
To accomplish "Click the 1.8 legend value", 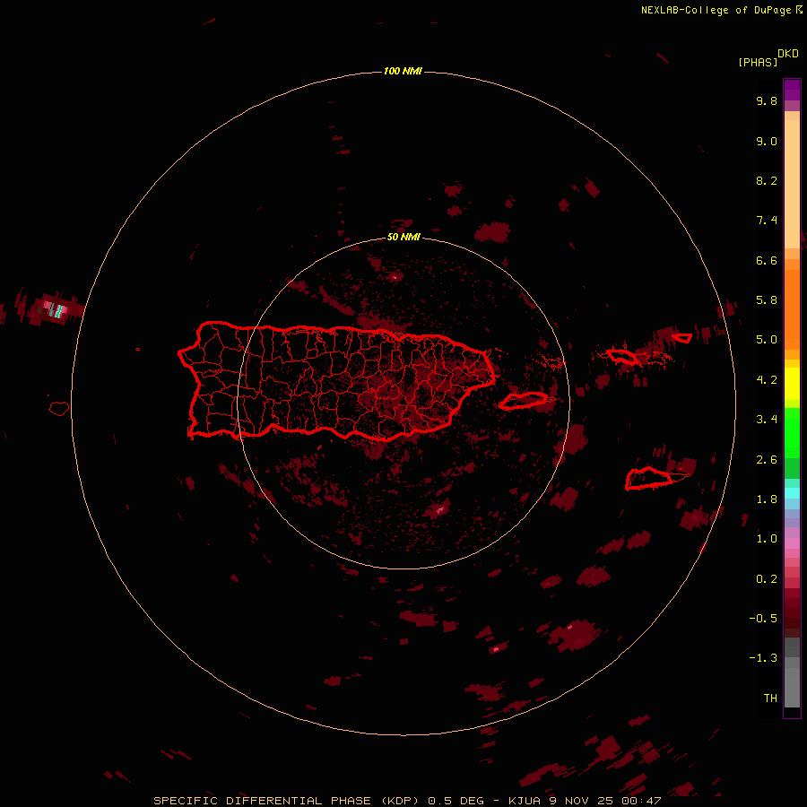I will 767,499.
